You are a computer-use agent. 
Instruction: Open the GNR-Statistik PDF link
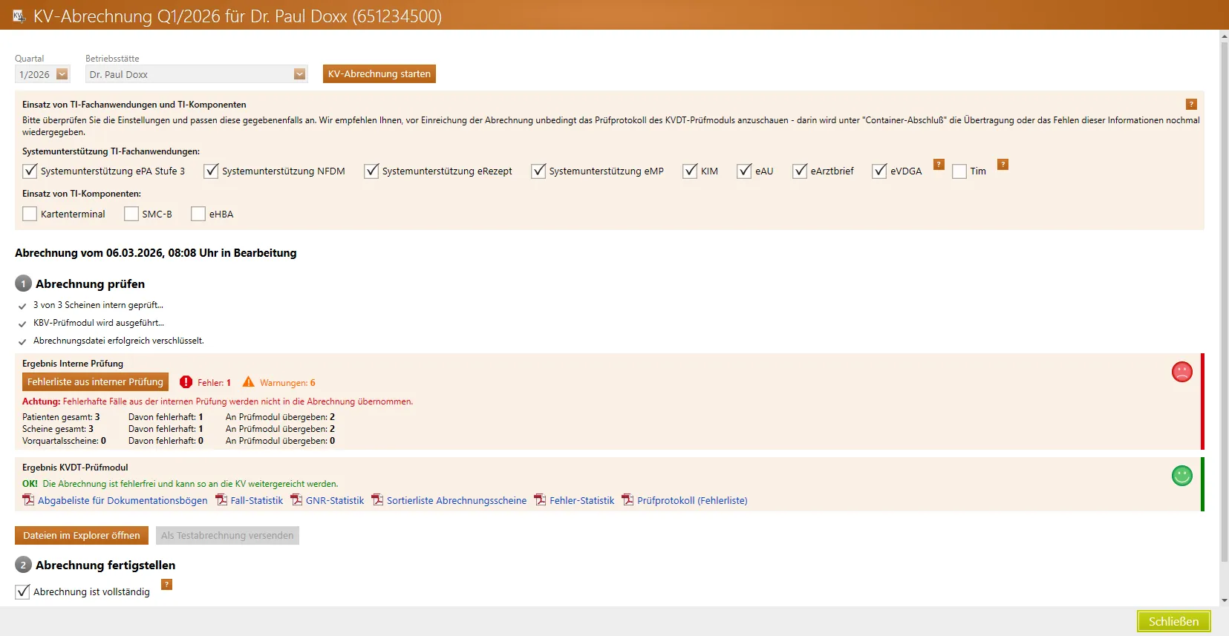(334, 501)
